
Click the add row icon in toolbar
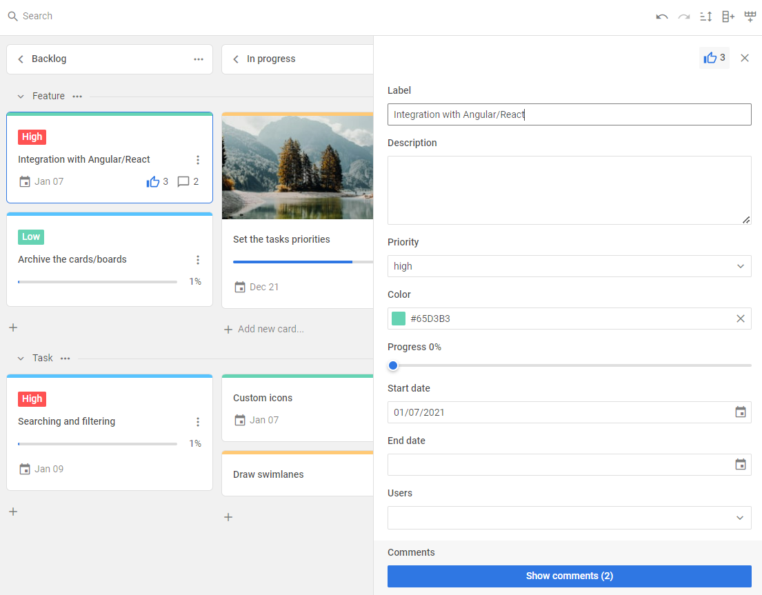(x=750, y=17)
